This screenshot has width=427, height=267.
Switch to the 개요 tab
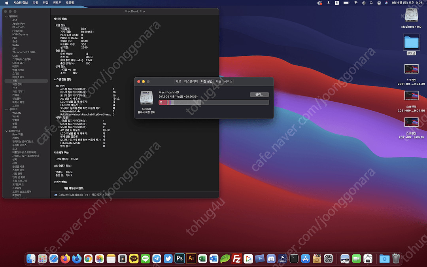click(178, 81)
